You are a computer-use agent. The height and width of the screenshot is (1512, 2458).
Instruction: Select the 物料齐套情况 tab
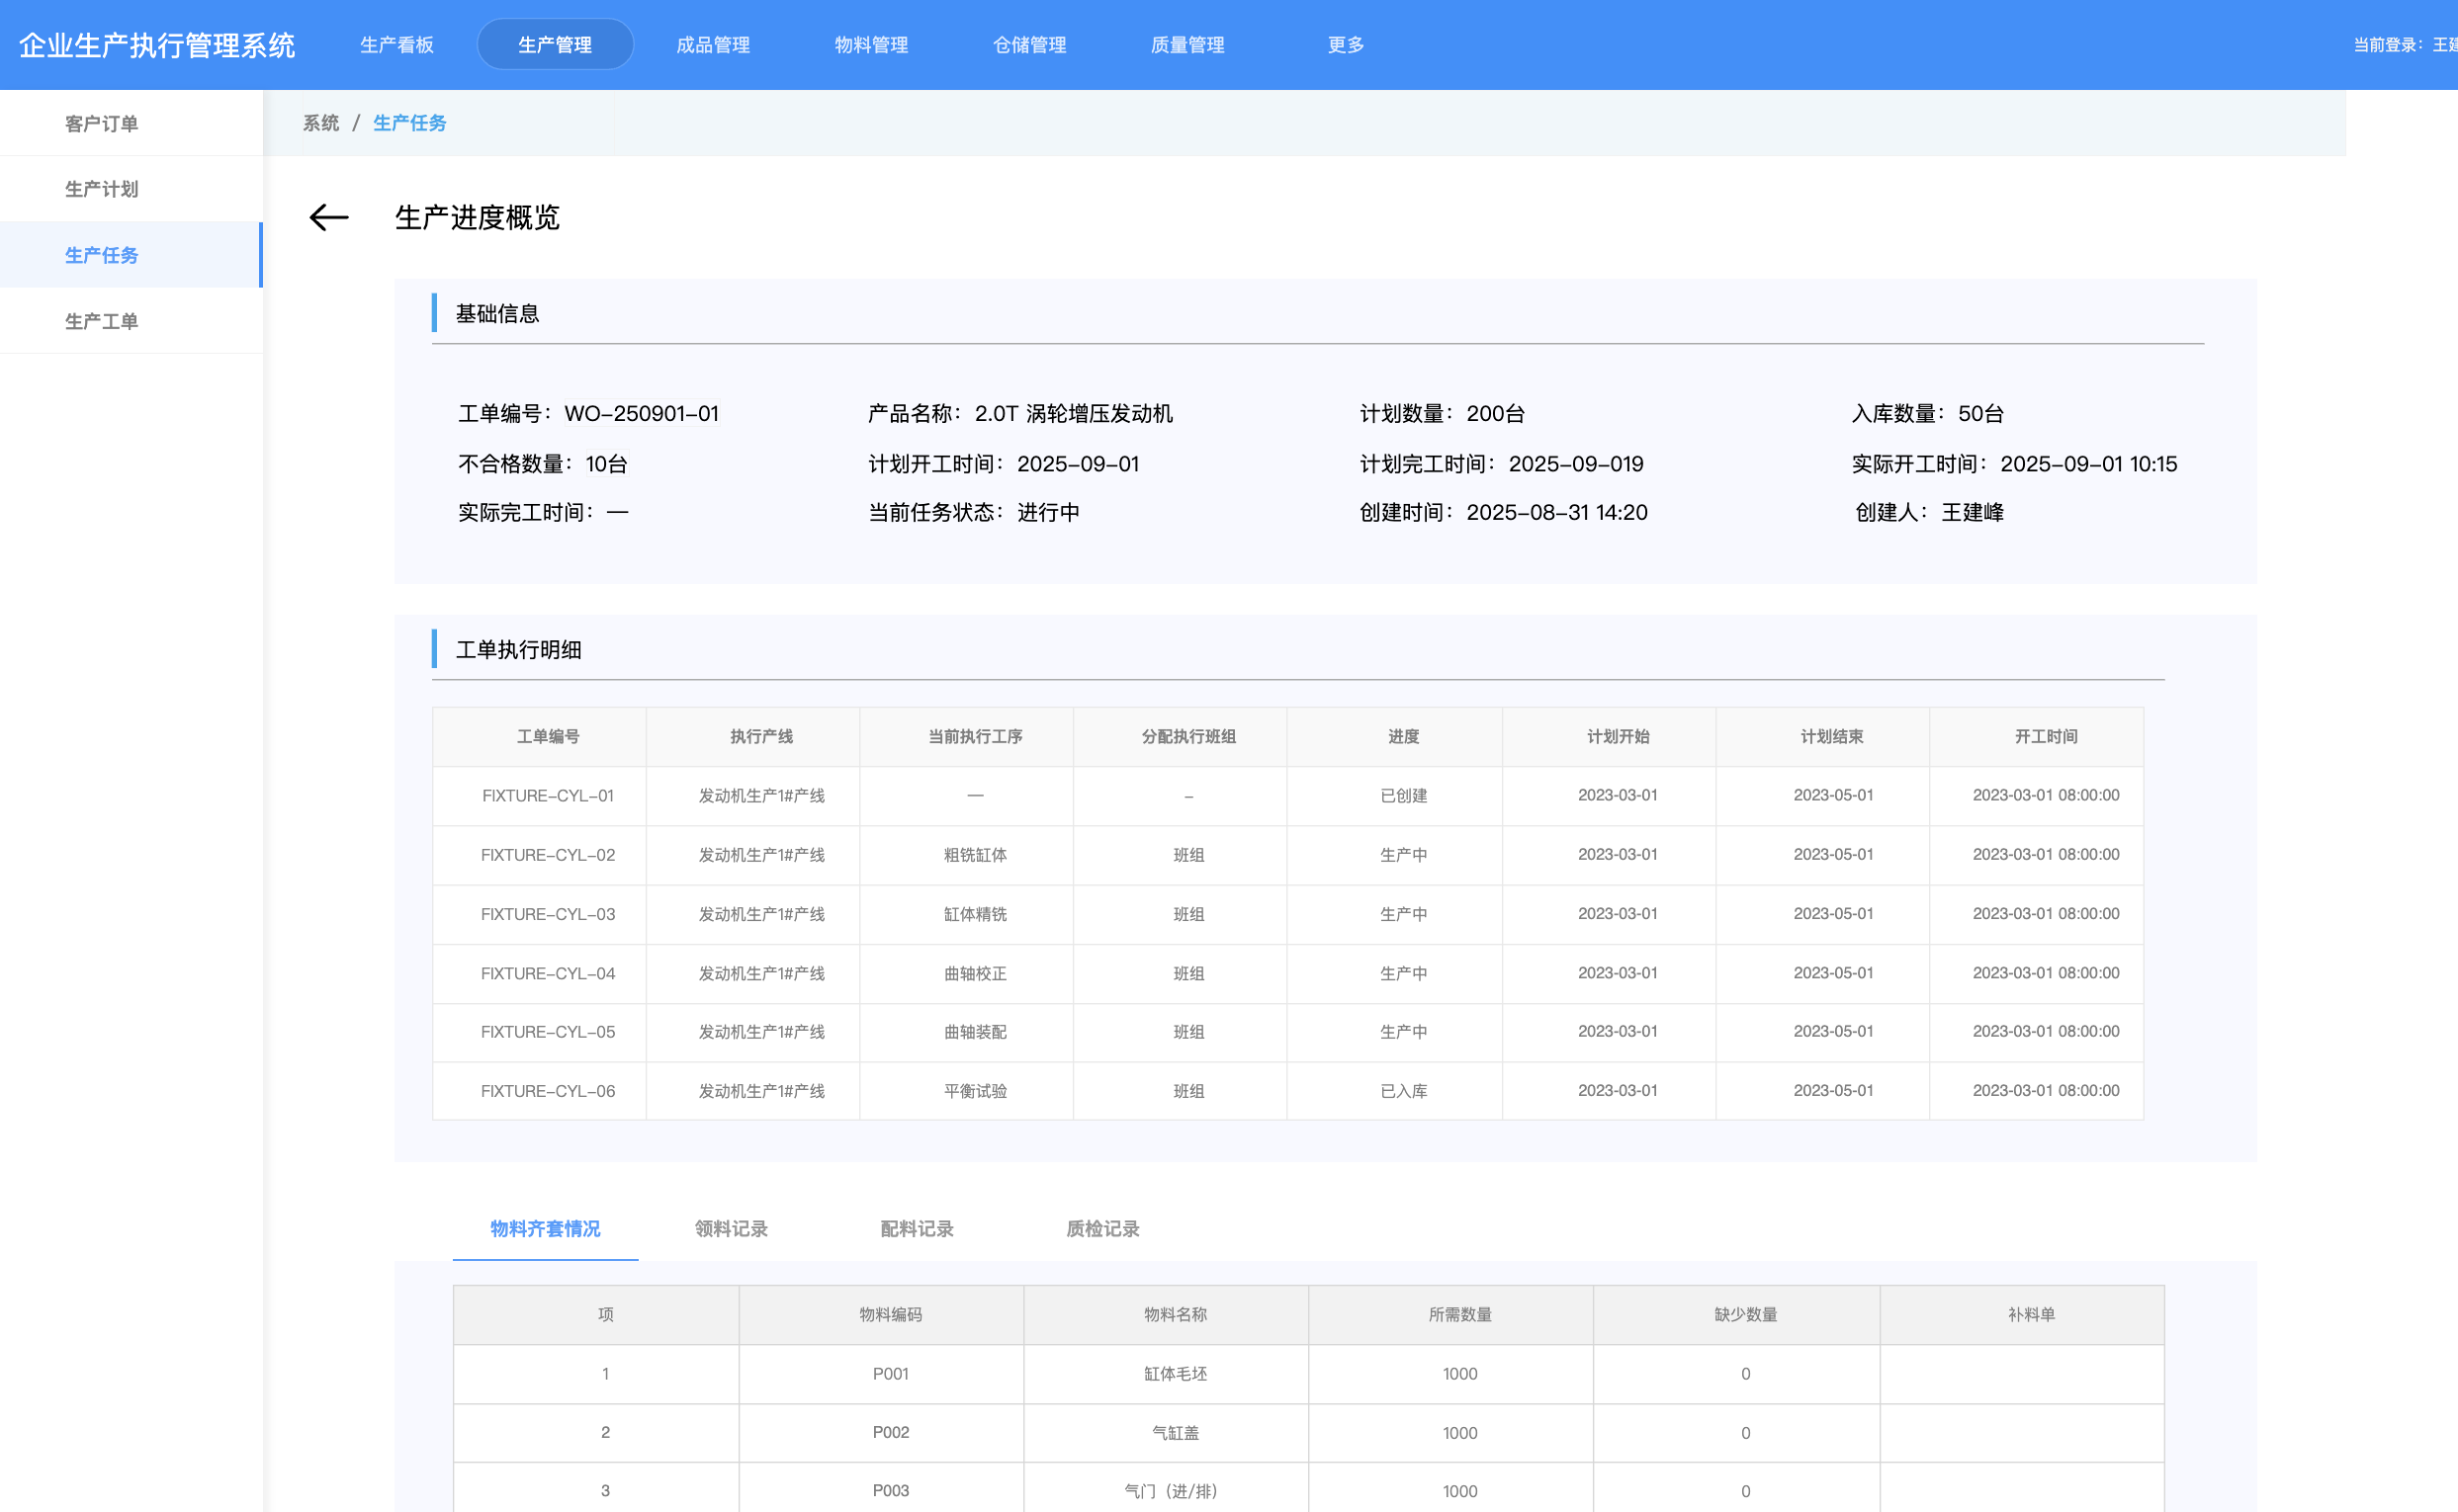[x=545, y=1229]
